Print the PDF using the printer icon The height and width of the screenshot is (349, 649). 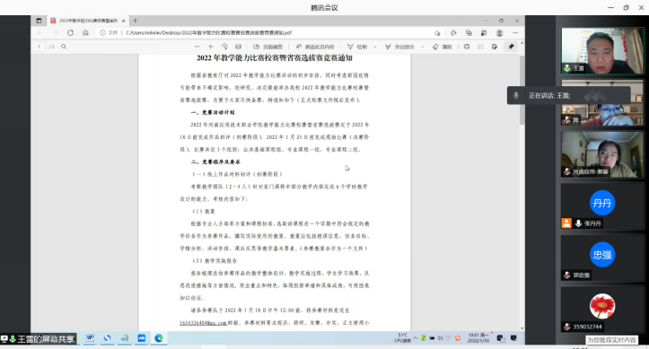pos(467,47)
